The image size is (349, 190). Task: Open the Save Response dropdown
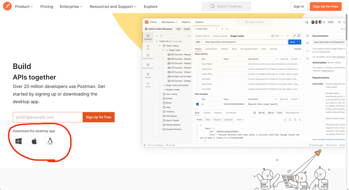tap(293, 113)
